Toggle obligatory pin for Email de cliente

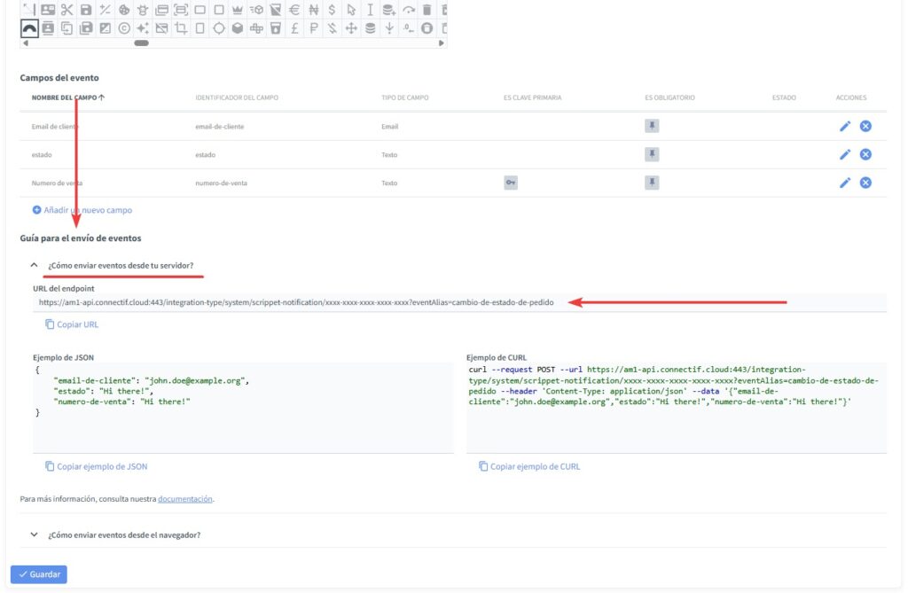pos(652,126)
